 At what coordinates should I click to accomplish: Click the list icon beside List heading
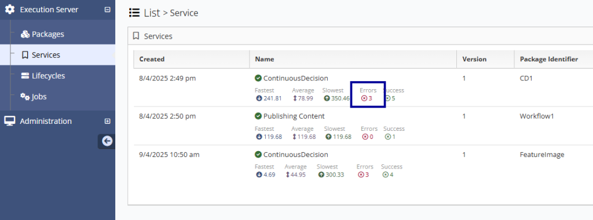(x=134, y=13)
